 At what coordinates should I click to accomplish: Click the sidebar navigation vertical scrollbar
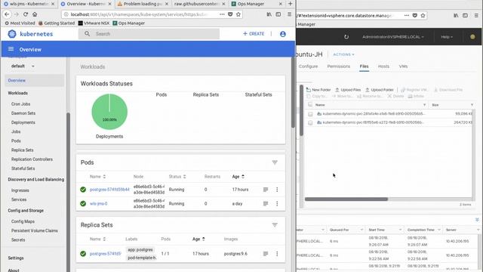pos(68,191)
